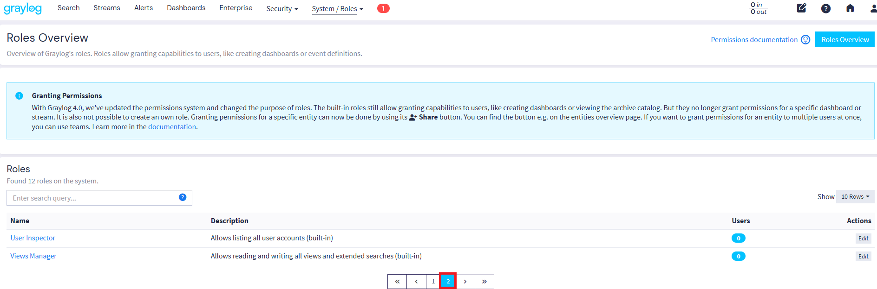Jump to first page of roles
Screen dimensions: 877x289
[397, 282]
